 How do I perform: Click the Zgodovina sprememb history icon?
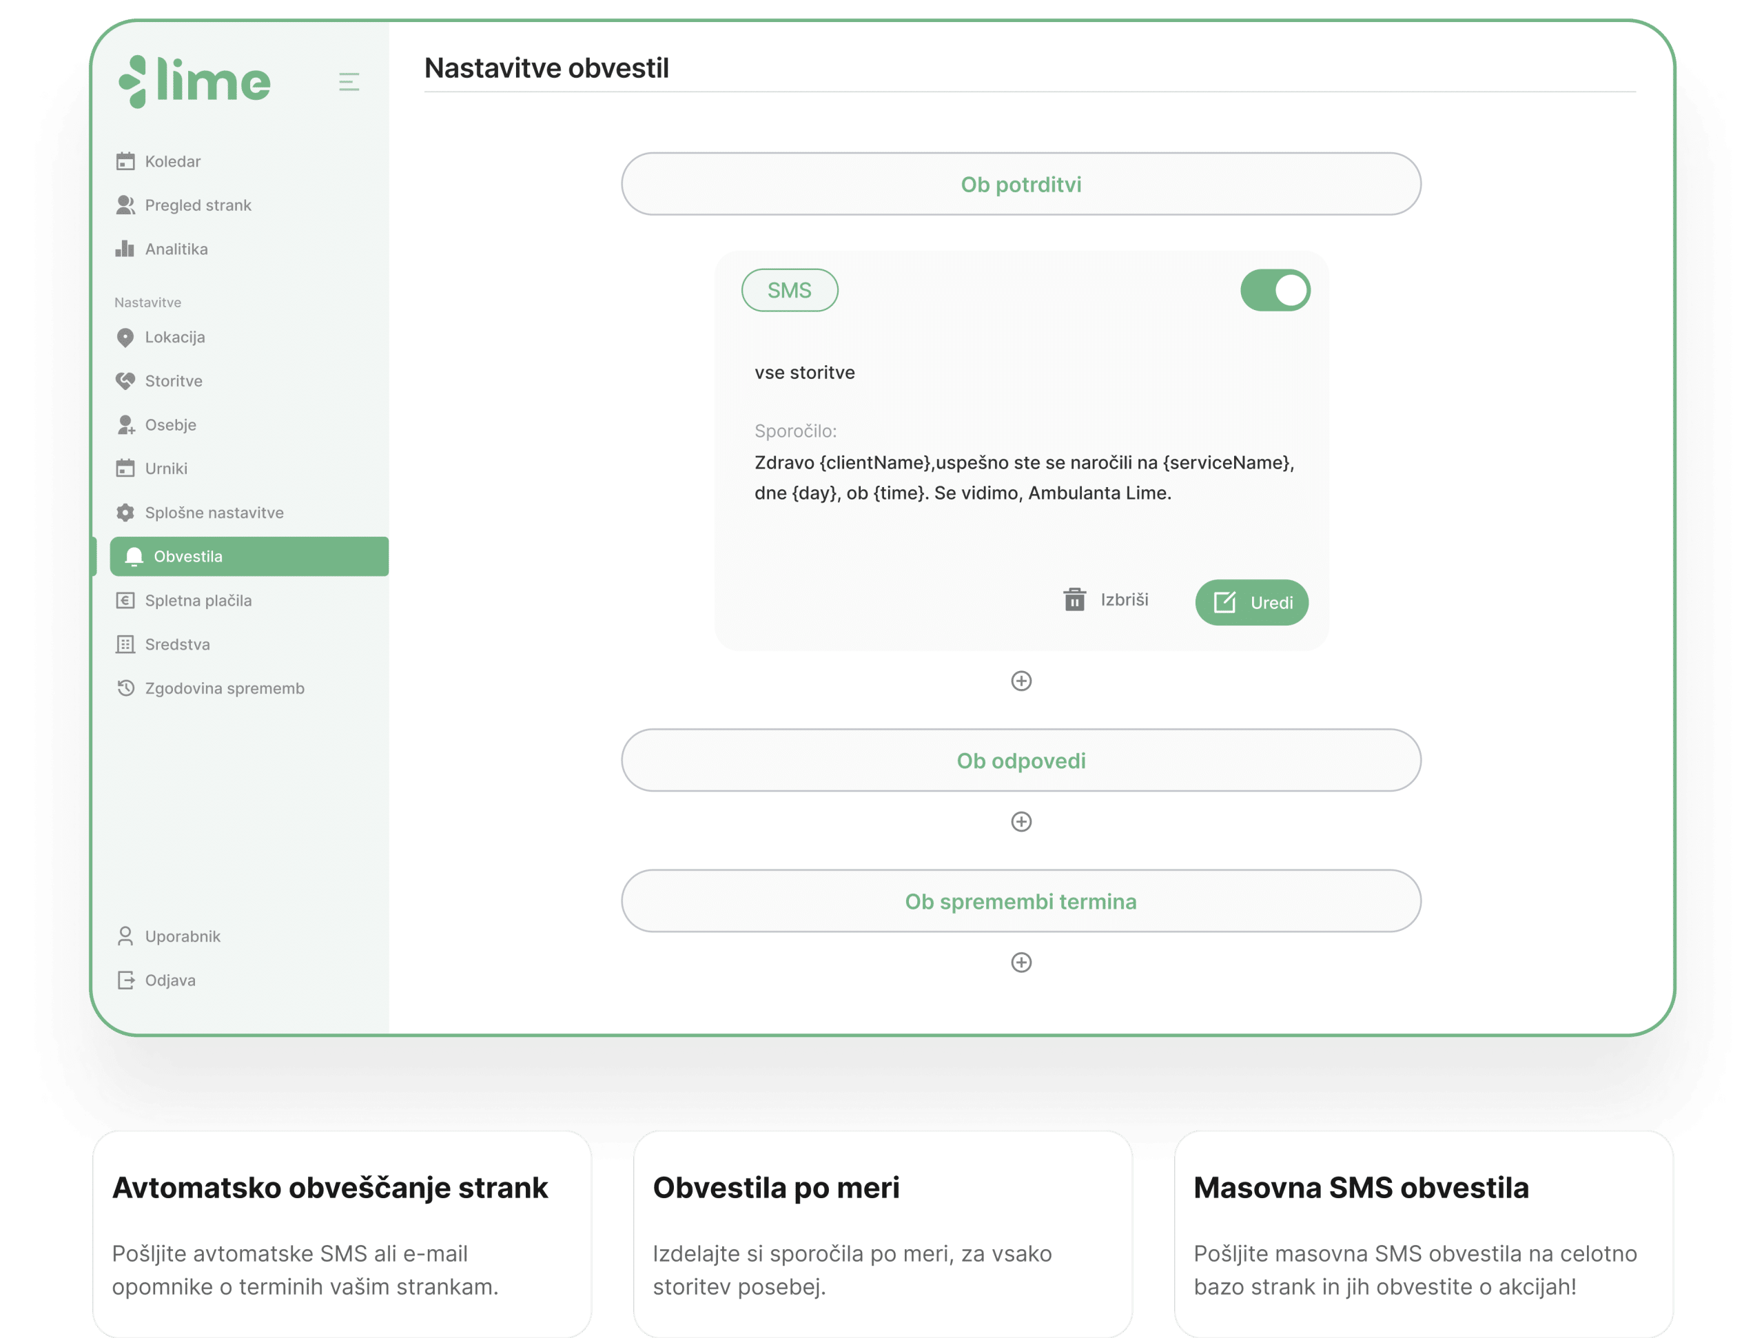(125, 688)
